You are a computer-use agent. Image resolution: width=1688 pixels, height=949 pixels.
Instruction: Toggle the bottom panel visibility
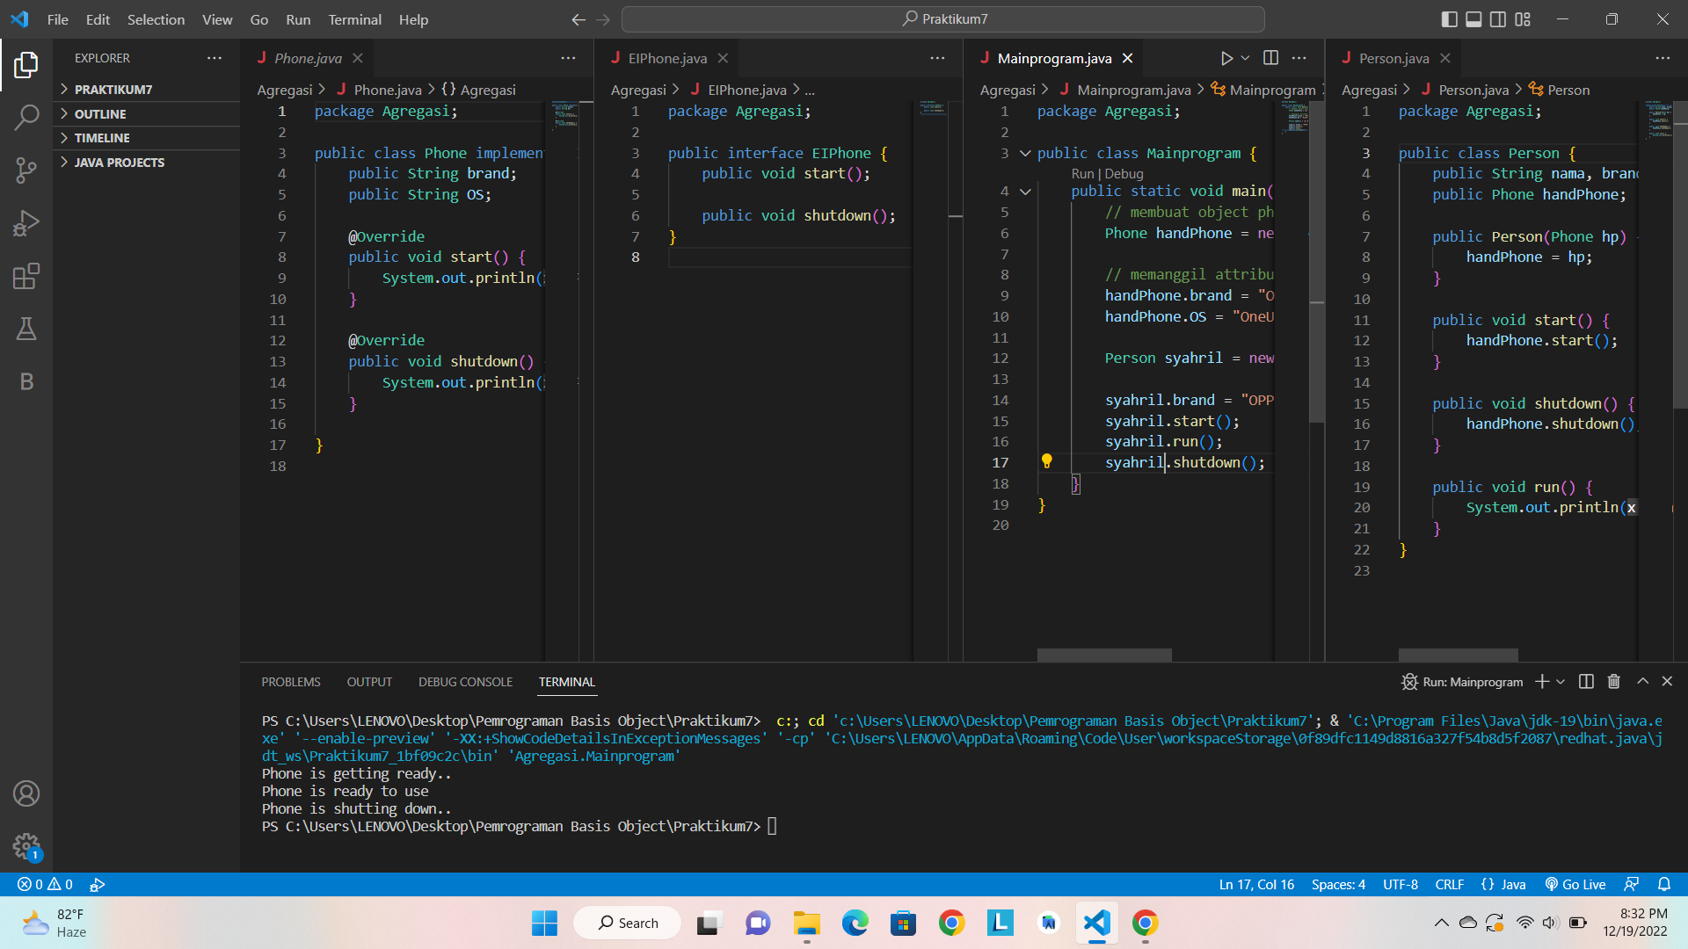(x=1473, y=18)
